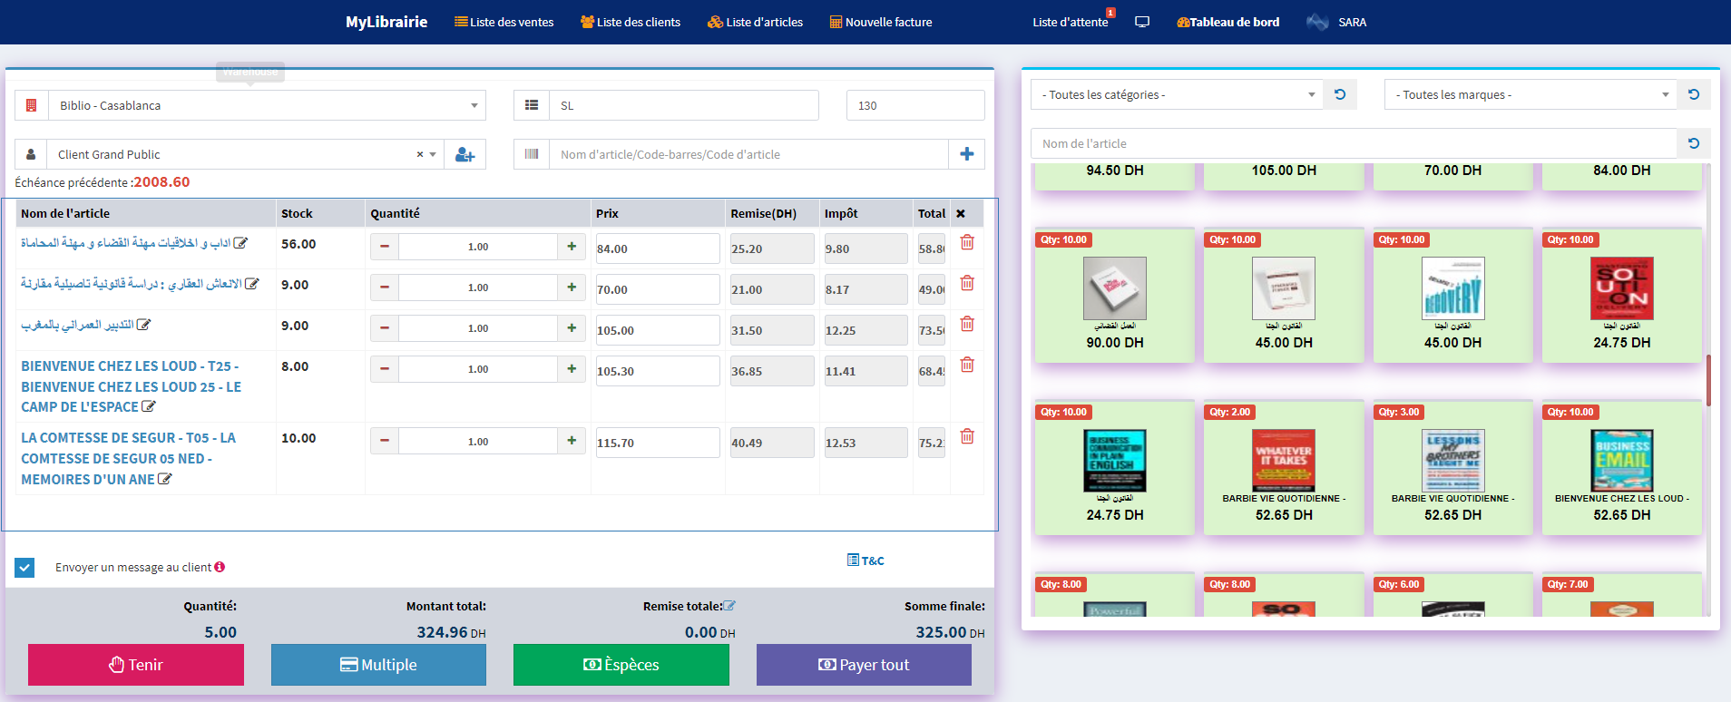Screen dimensions: 1731x702
Task: Delete the LA COMTESSE DE SEGUR row
Action: [967, 437]
